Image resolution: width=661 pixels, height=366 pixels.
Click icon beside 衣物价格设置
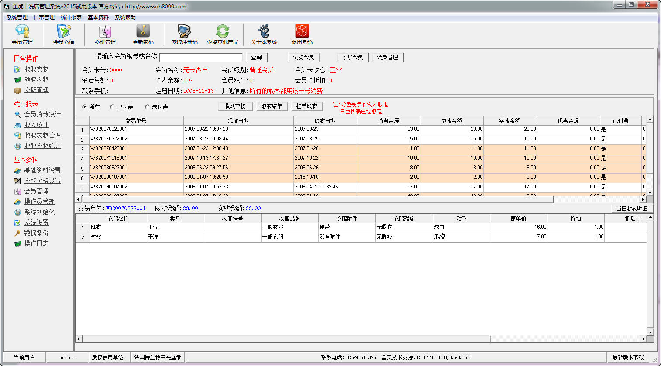pyautogui.click(x=17, y=181)
